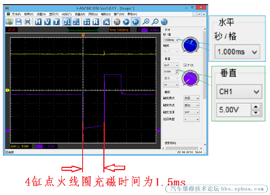Screen dimensions: 270x195
Task: Click the 5.00V volts/div input field
Action: click(169, 72)
